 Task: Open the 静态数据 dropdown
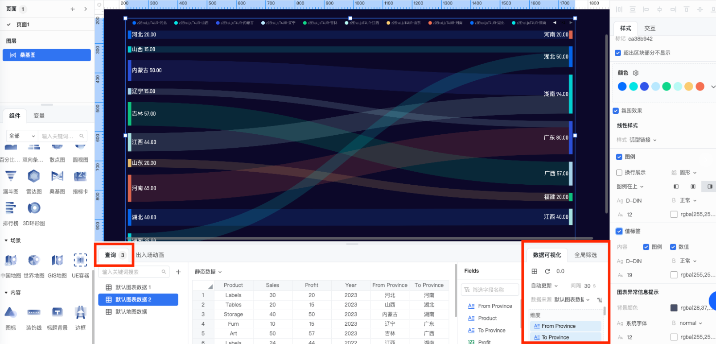[208, 272]
